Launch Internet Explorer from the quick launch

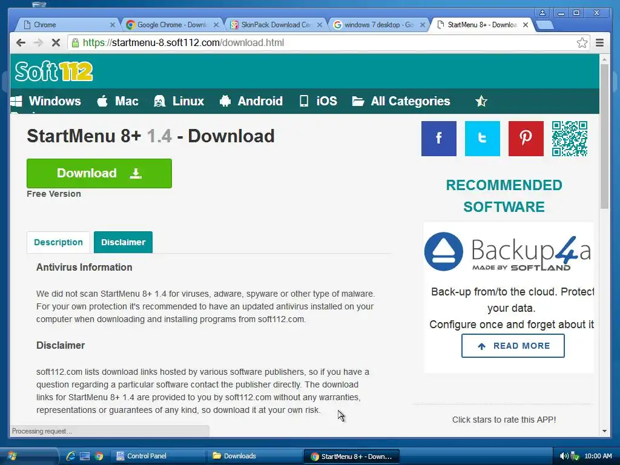tap(71, 456)
